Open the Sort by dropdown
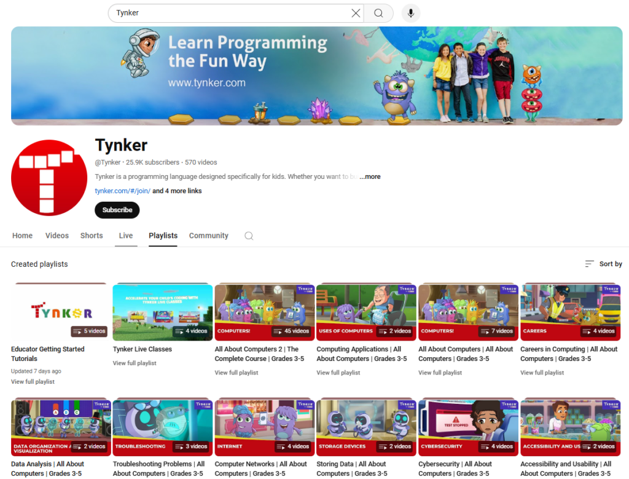The width and height of the screenshot is (629, 479). click(x=603, y=264)
